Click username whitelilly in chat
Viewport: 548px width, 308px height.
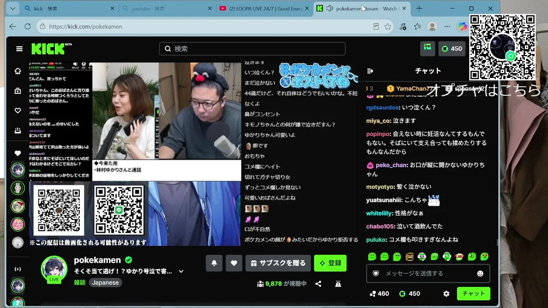click(x=379, y=213)
